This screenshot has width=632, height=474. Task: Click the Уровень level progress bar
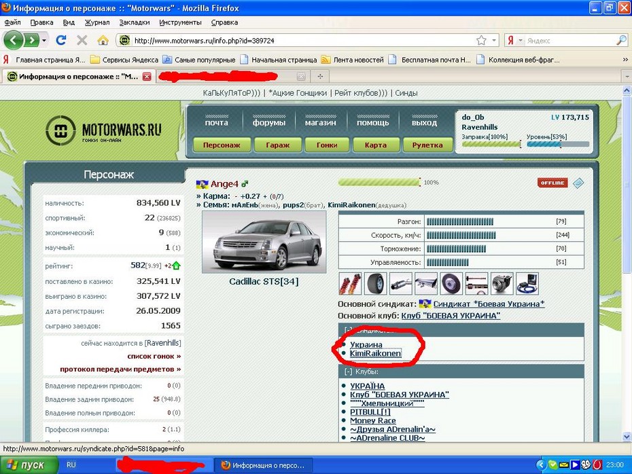pyautogui.click(x=558, y=144)
